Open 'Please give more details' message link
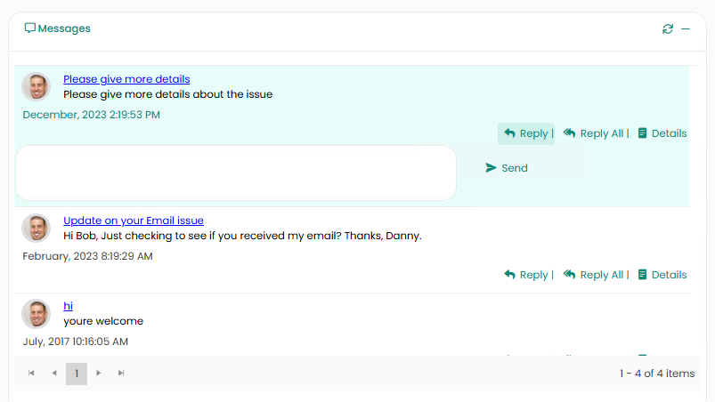Image resolution: width=715 pixels, height=402 pixels. [126, 79]
